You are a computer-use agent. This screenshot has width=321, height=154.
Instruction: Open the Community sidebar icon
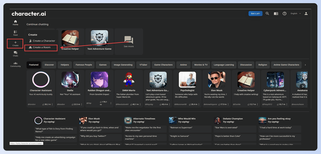click(15, 65)
